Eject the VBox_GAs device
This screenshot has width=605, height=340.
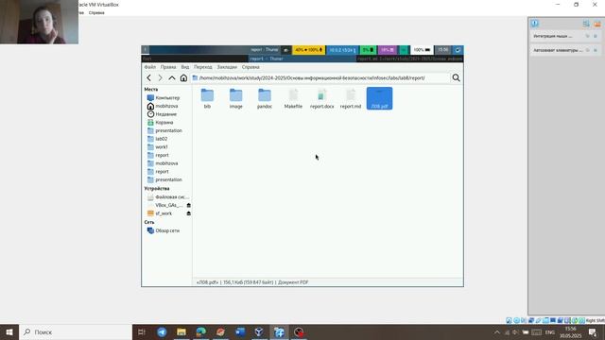189,205
